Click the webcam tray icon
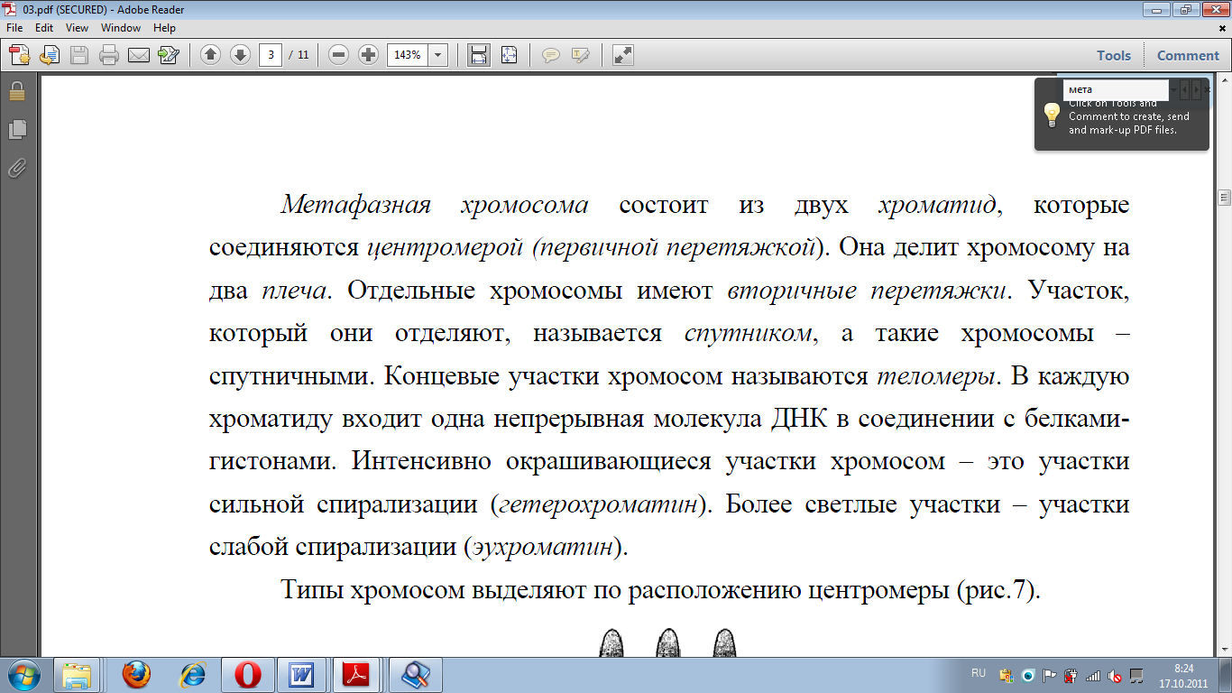Image resolution: width=1232 pixels, height=693 pixels. coord(1028,675)
